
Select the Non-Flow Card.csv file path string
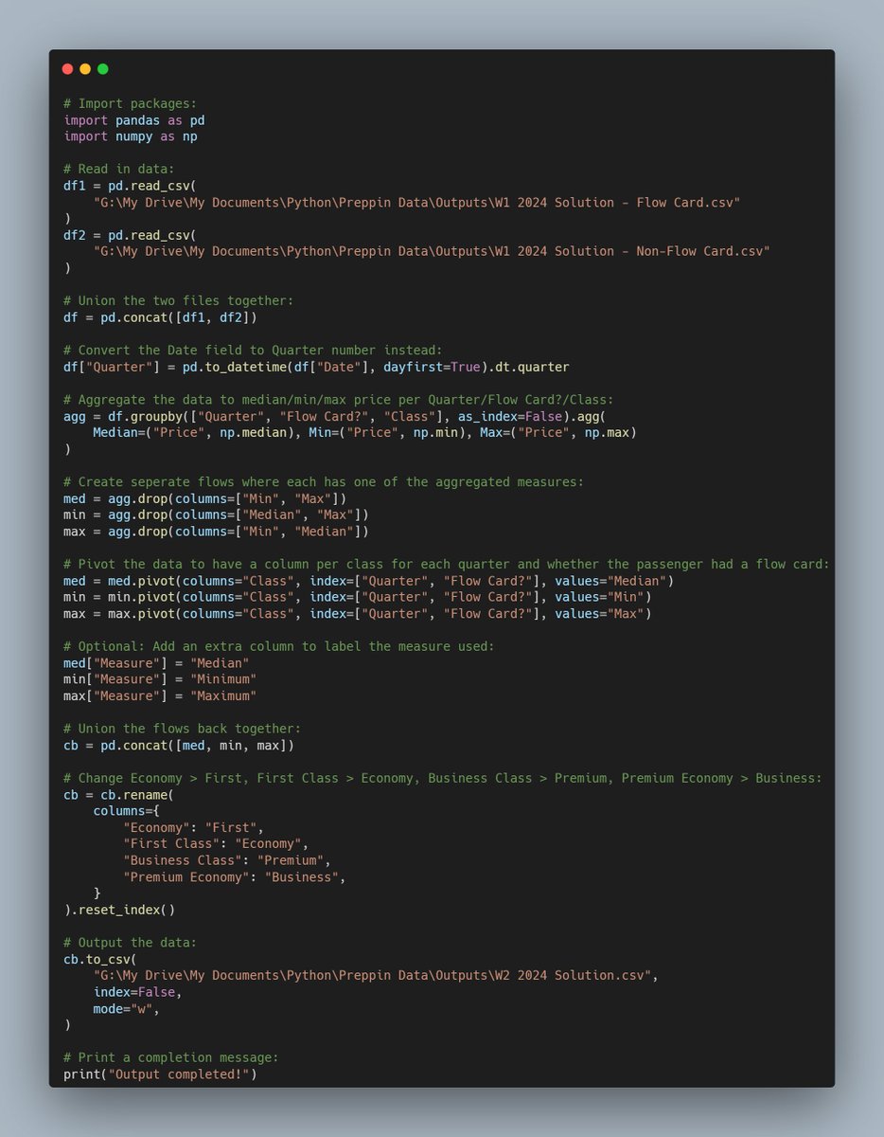click(432, 251)
